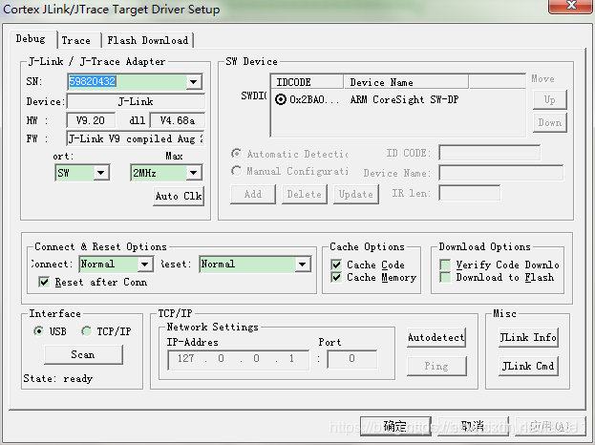
Task: Click the Auto Clk button
Action: 179,196
